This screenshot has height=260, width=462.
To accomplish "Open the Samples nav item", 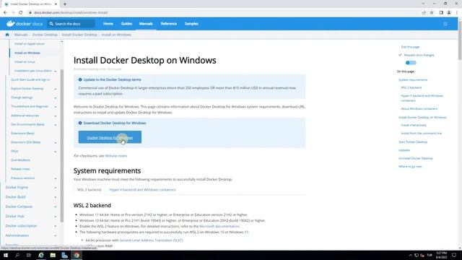I will pos(191,24).
